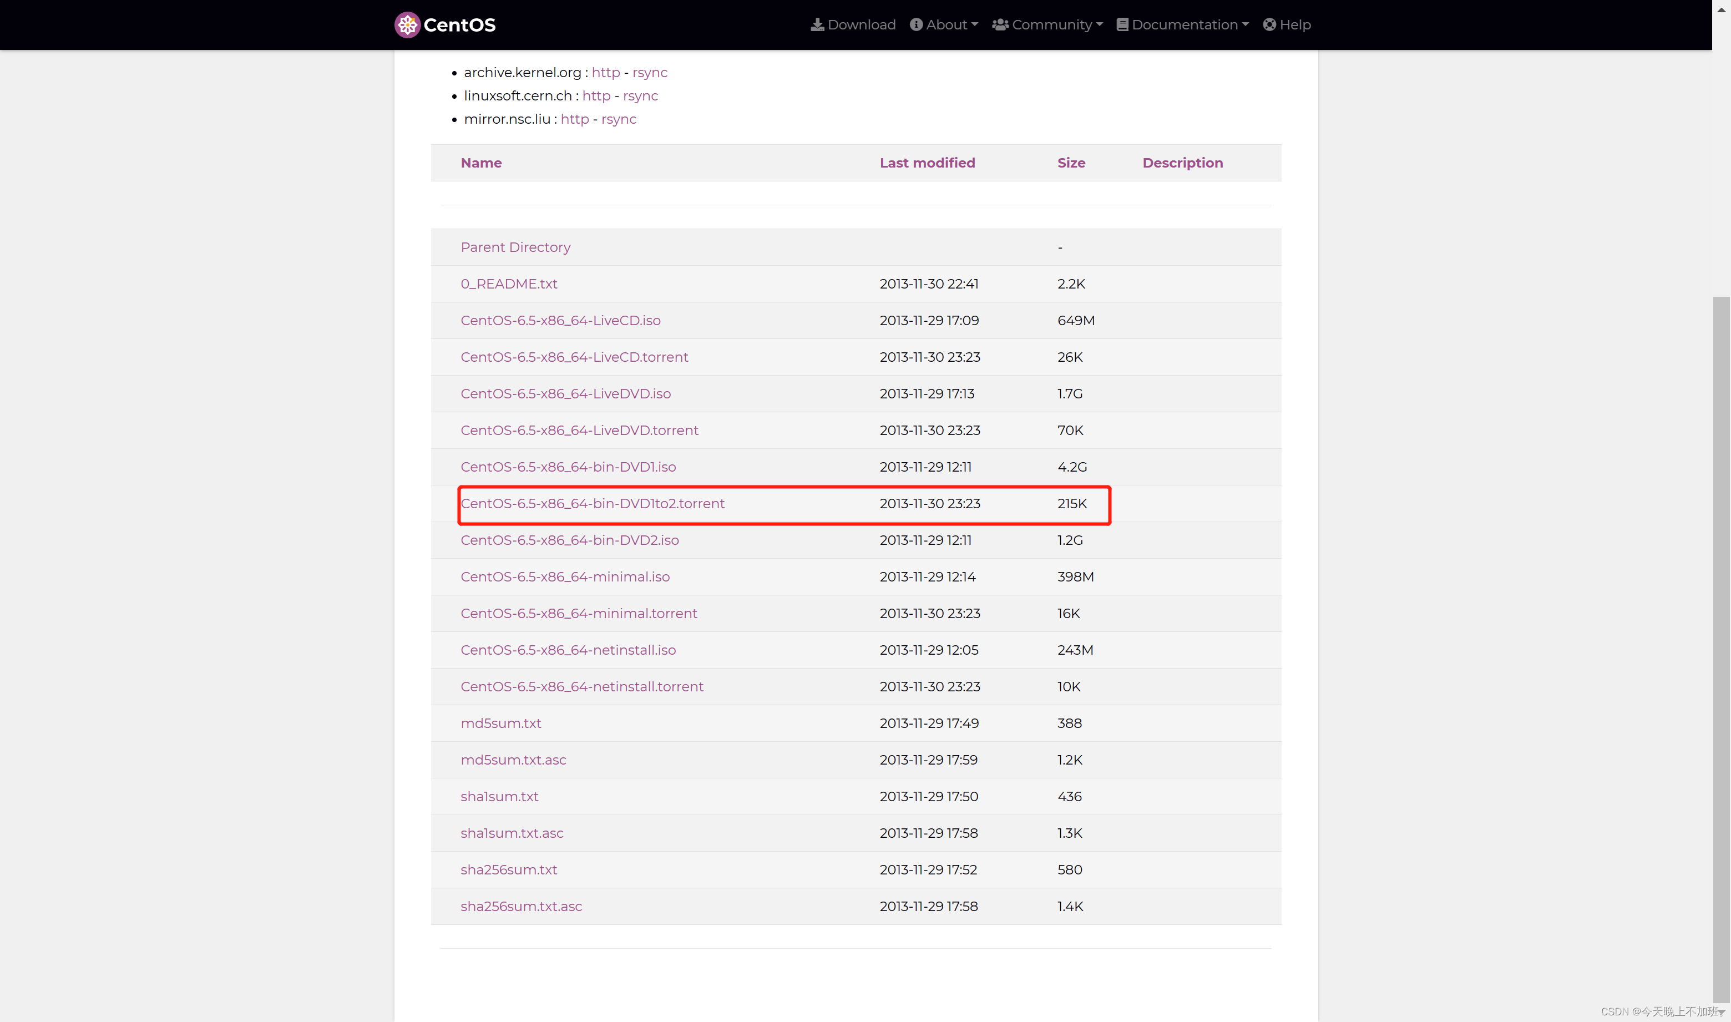Open archive.kernel.org rsync mirror link
This screenshot has width=1731, height=1022.
point(649,72)
